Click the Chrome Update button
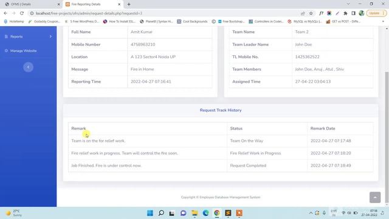Screen dimensions: 389x219 point(376,13)
